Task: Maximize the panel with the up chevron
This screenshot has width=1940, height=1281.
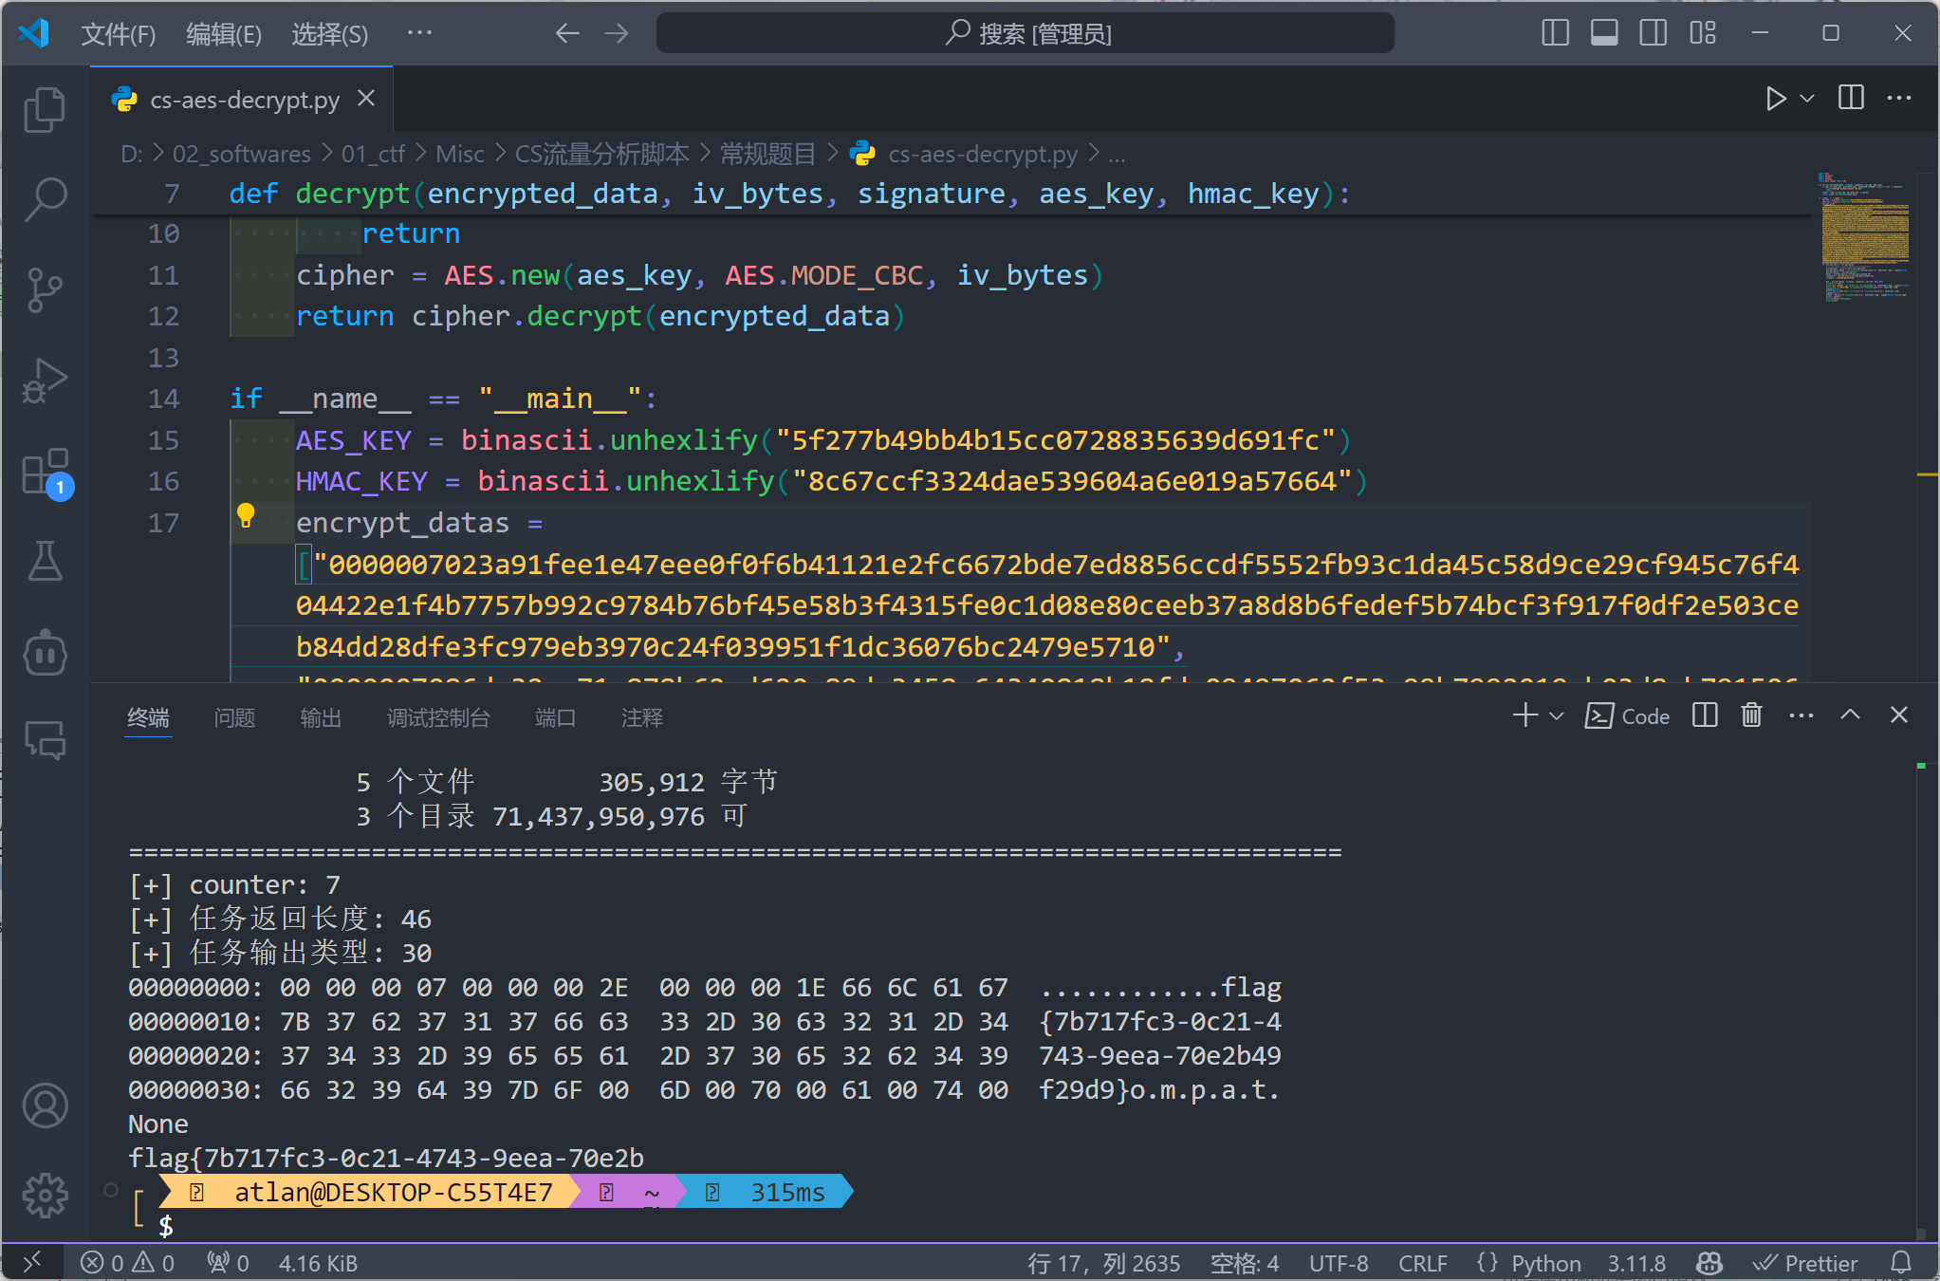Action: tap(1850, 715)
